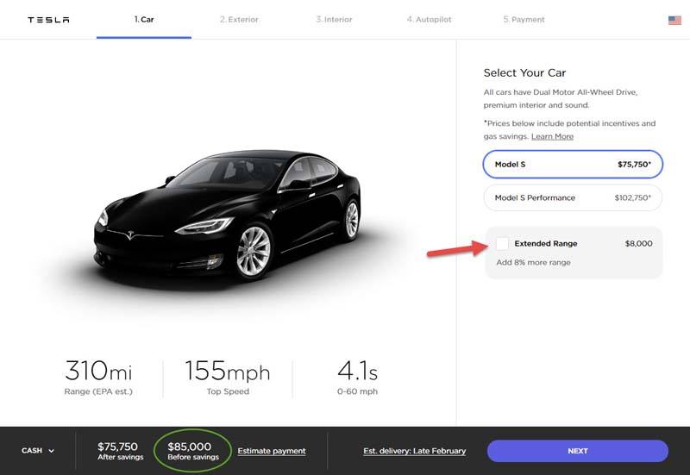
Task: Open the Estimate payment link
Action: pyautogui.click(x=272, y=451)
